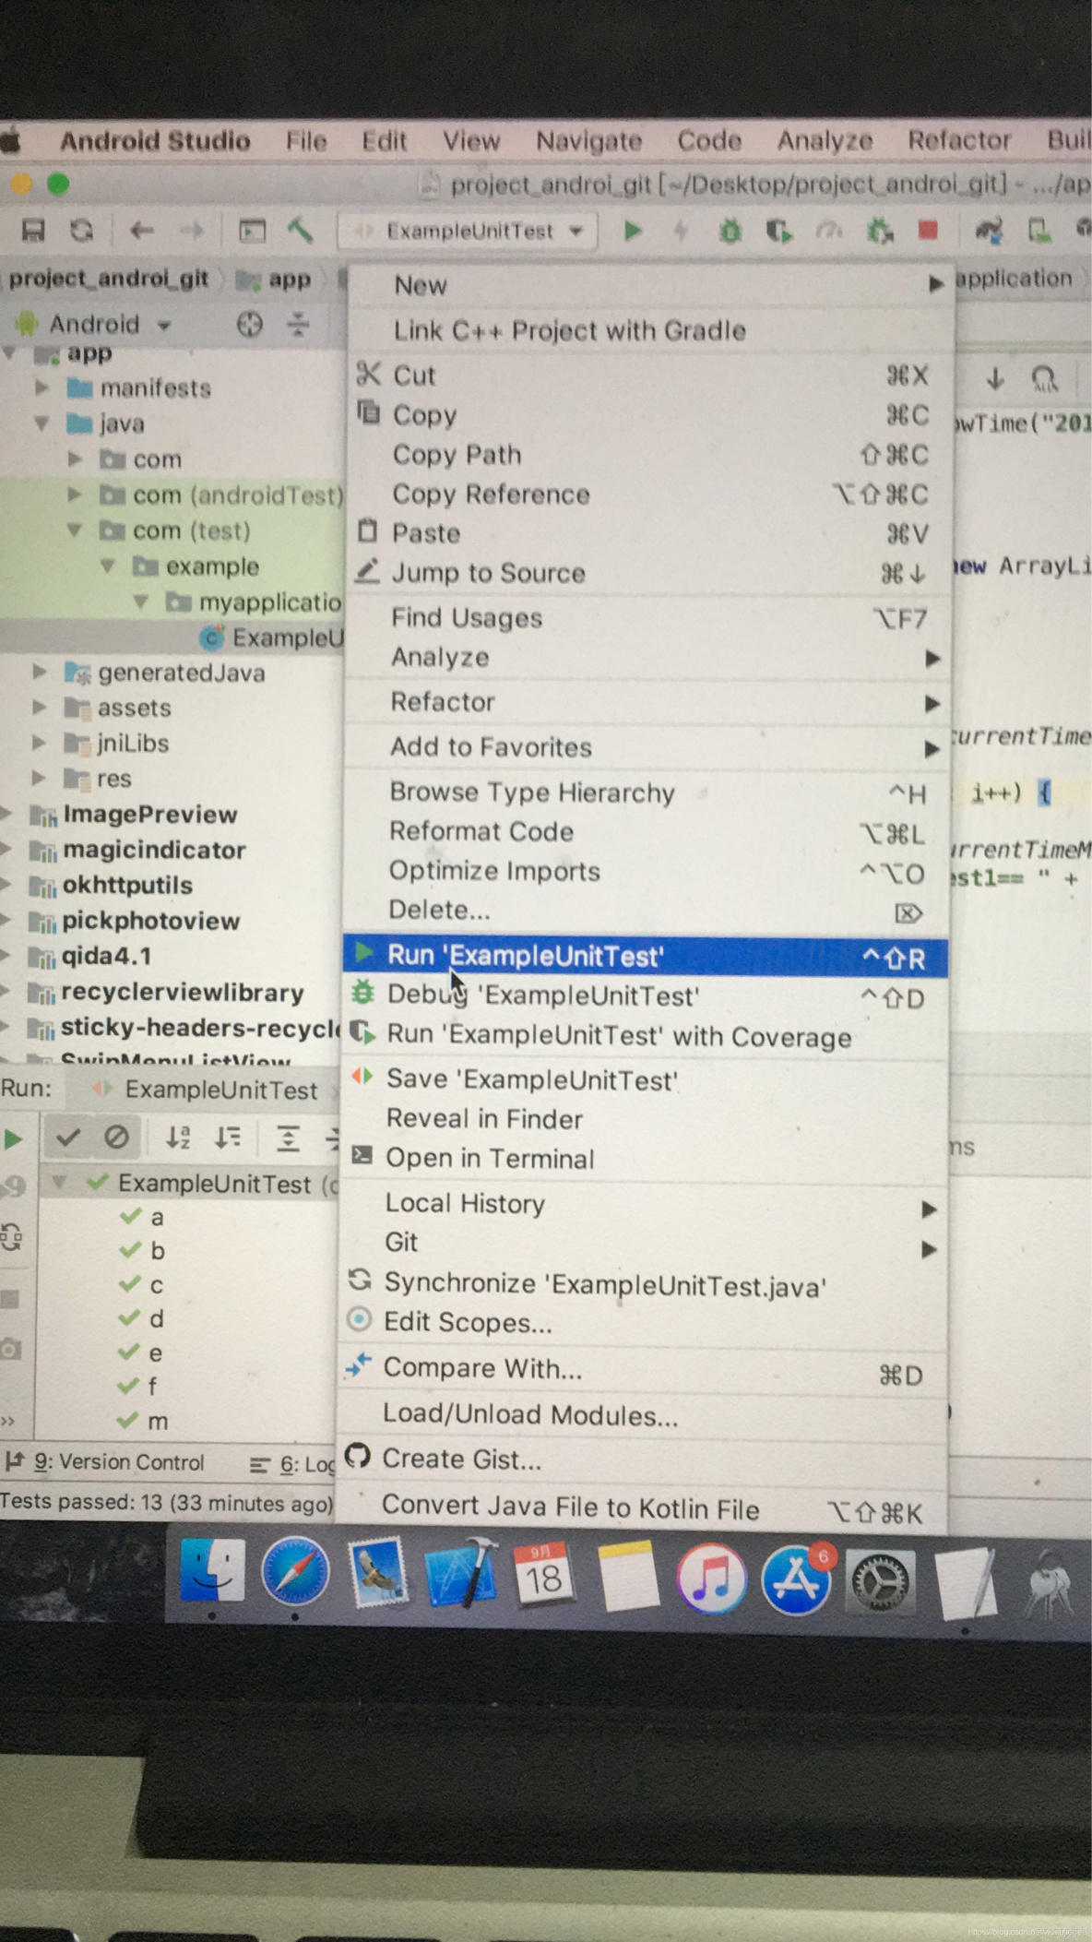Image resolution: width=1092 pixels, height=1942 pixels.
Task: Open iTunes from the Dock
Action: click(x=710, y=1579)
